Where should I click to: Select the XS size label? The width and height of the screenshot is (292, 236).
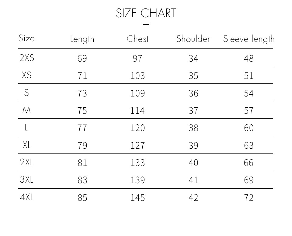pos(27,75)
